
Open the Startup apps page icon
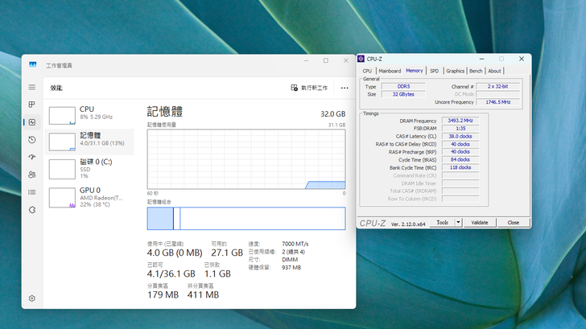(32, 158)
